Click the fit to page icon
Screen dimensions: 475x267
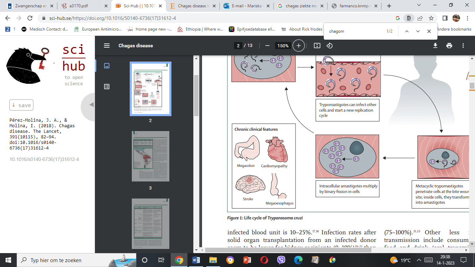pos(317,46)
